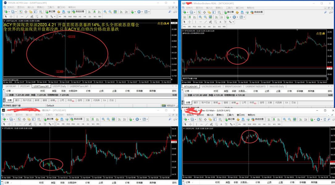Open 日志 tab in ACYFX-Live terminal

(x=111, y=100)
